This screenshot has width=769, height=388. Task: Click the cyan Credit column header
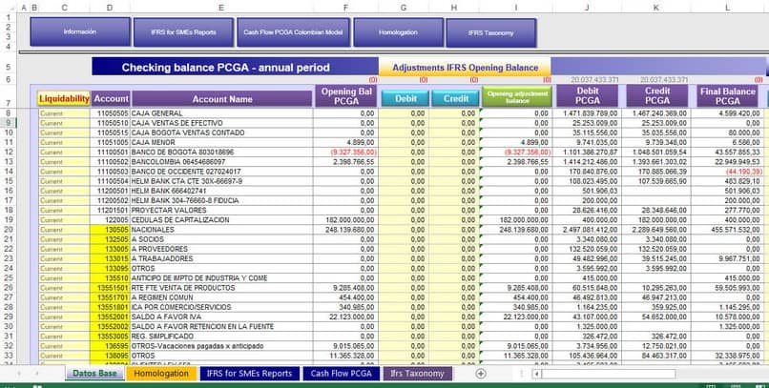pyautogui.click(x=455, y=98)
